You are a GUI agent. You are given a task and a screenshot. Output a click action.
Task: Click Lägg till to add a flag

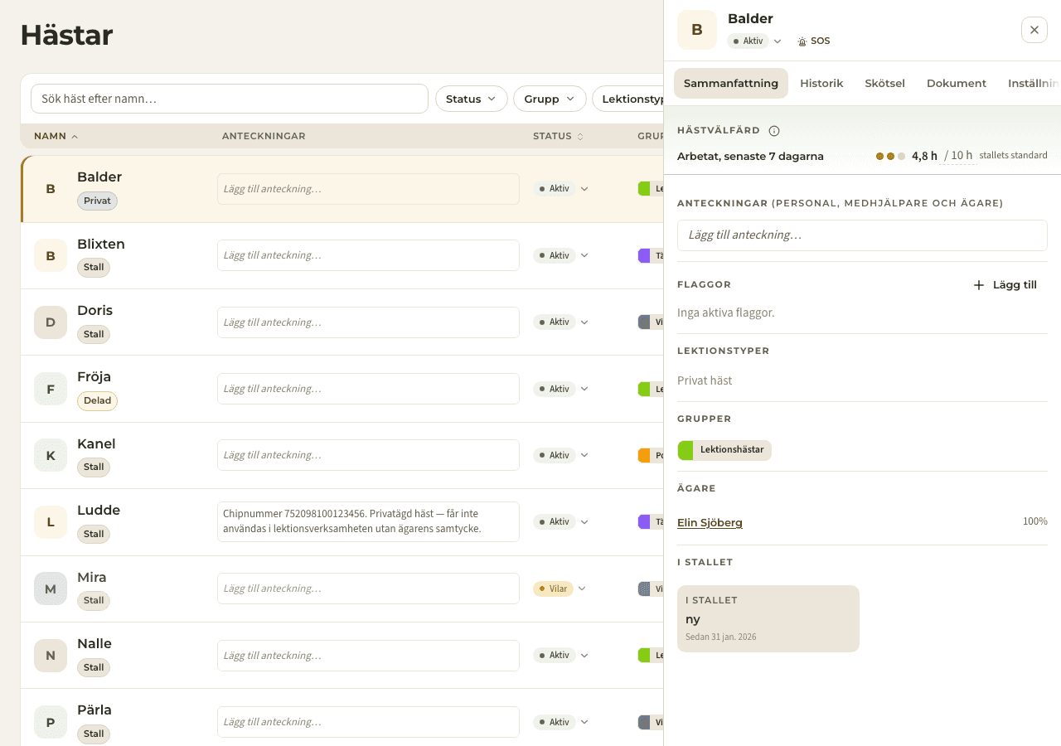click(1005, 285)
